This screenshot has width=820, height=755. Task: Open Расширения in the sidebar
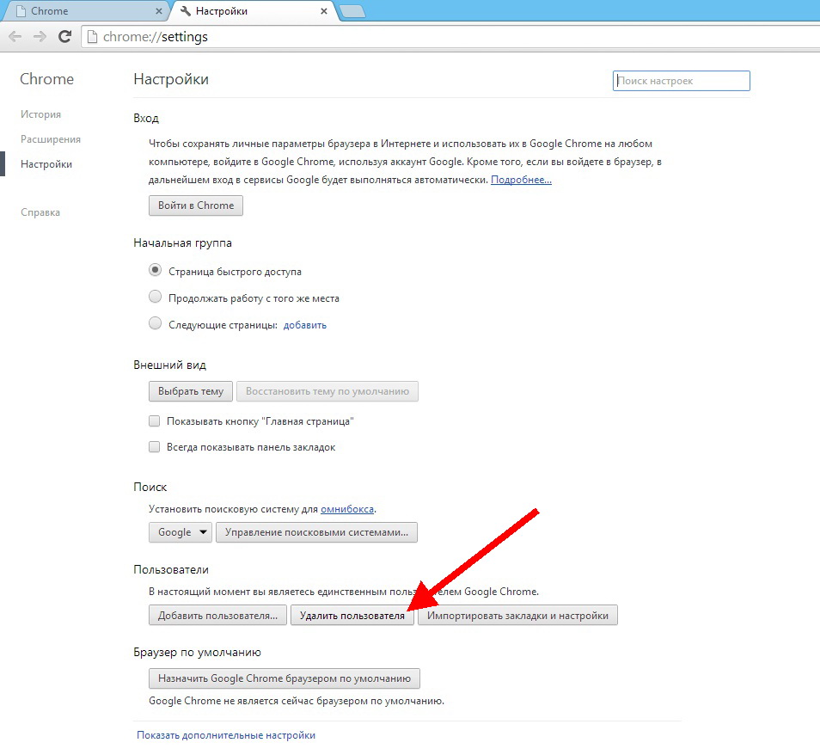pyautogui.click(x=52, y=138)
